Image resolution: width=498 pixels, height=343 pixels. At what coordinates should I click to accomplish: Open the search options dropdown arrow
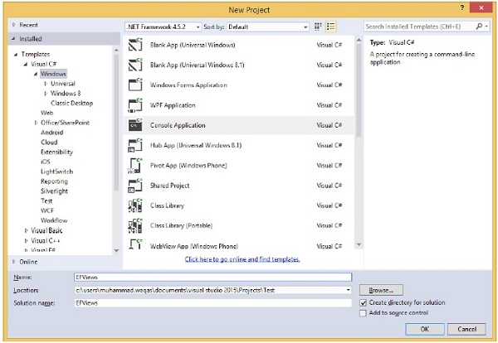[487, 27]
